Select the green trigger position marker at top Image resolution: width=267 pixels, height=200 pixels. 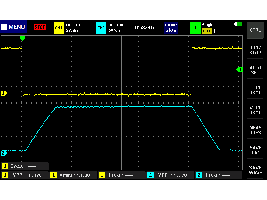pyautogui.click(x=22, y=39)
